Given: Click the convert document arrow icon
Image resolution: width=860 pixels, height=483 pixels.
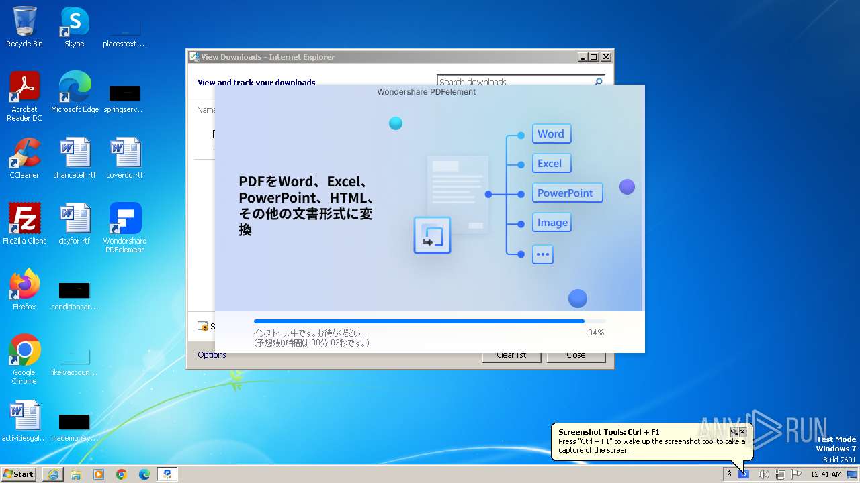Looking at the screenshot, I should point(432,235).
